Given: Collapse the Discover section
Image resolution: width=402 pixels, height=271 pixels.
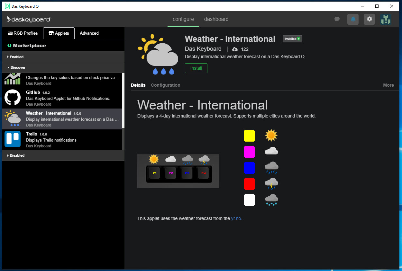Looking at the screenshot, I should pyautogui.click(x=63, y=67).
